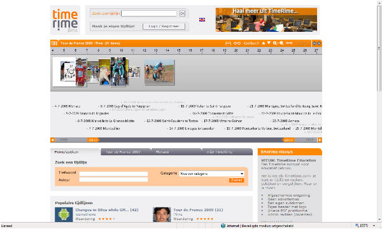This screenshot has width=382, height=229.
Task: Open the mijn TimeRime tab
Action: pyautogui.click(x=227, y=152)
